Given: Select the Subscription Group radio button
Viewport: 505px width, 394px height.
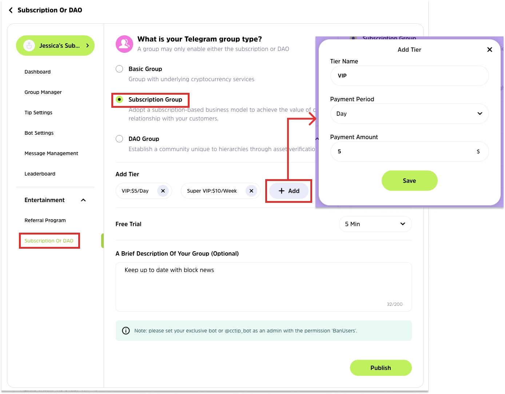Looking at the screenshot, I should click(x=119, y=99).
